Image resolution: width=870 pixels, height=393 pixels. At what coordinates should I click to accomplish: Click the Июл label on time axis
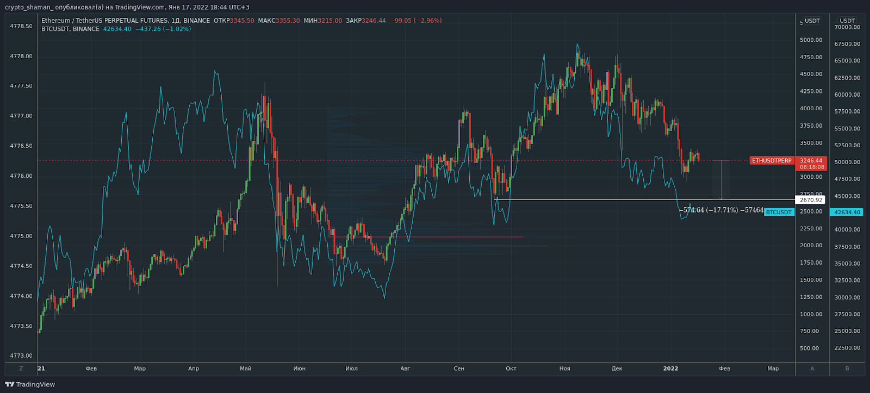pos(352,369)
